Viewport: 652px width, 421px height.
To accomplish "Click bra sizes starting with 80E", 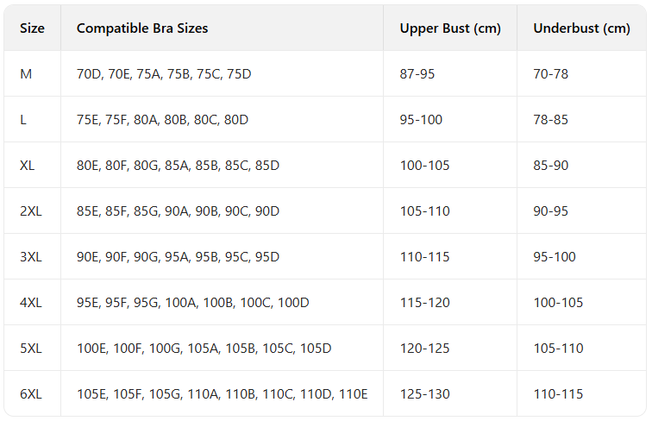I will click(x=178, y=166).
